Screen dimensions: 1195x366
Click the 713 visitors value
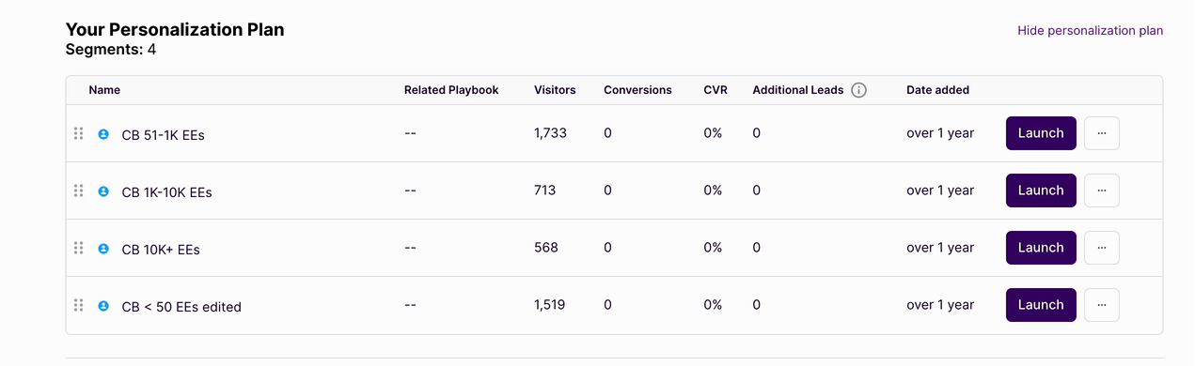pyautogui.click(x=544, y=191)
